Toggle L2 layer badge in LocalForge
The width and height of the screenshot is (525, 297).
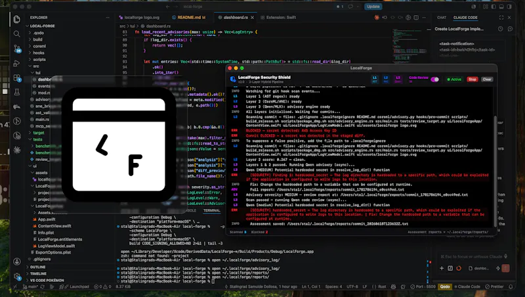[x=386, y=79]
